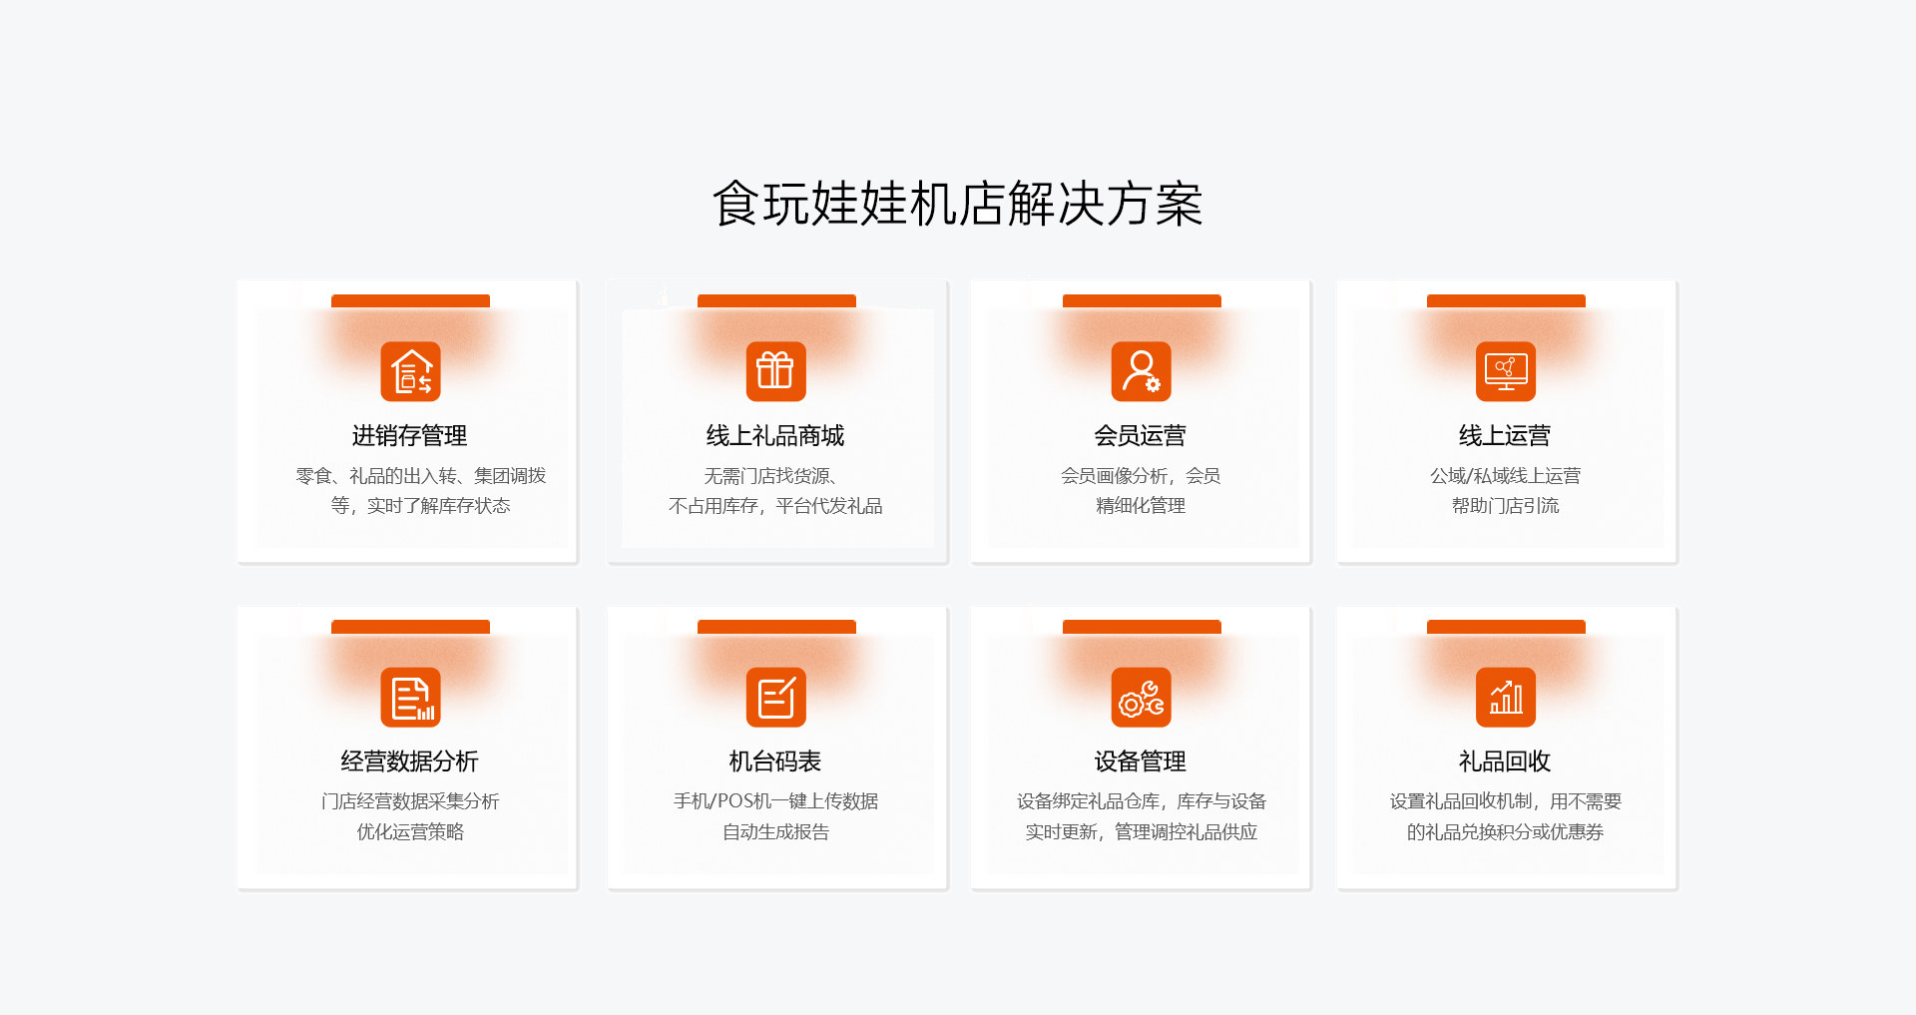Open the 线上礼品商城 heading
The image size is (1916, 1015).
[775, 436]
